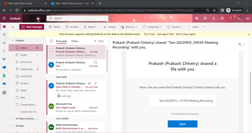The height and width of the screenshot is (133, 252).
Task: Bookmark this page with the star icon
Action: coord(214,10)
